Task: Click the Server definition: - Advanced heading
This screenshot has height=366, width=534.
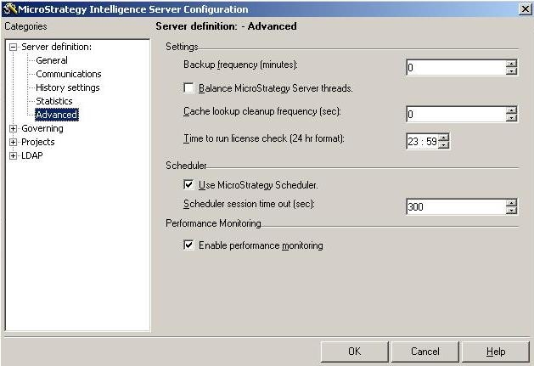Action: tap(226, 26)
